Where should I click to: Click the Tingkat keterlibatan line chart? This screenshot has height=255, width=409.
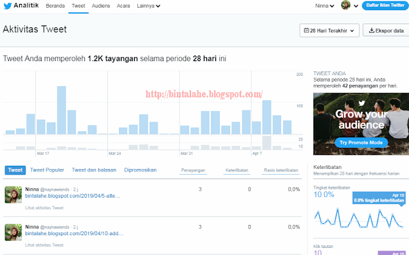pyautogui.click(x=359, y=218)
